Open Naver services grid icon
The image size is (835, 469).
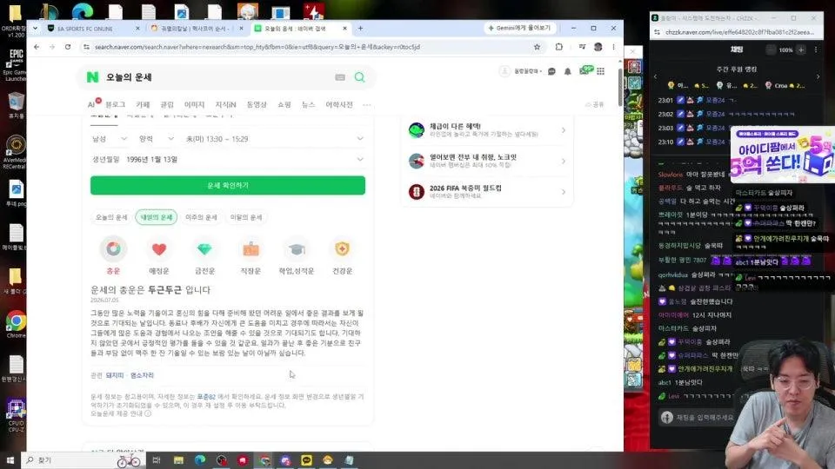pyautogui.click(x=601, y=71)
